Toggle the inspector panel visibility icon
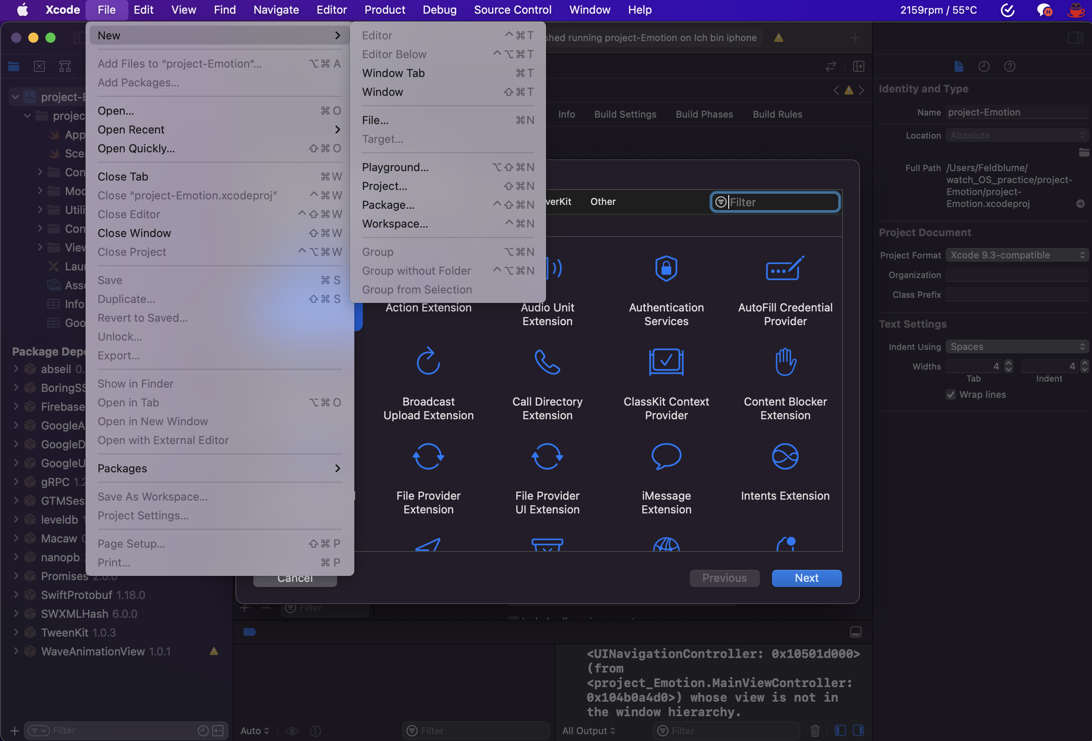1092x741 pixels. pyautogui.click(x=1075, y=37)
